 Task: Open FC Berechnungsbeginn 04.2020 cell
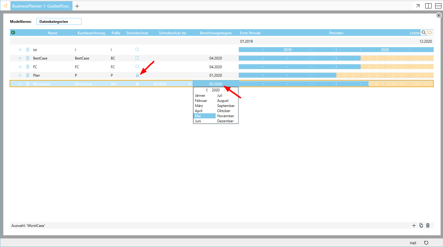(x=216, y=67)
